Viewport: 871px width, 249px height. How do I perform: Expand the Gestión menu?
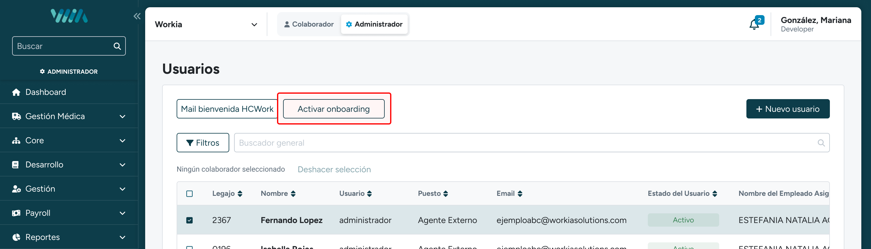[x=122, y=189]
